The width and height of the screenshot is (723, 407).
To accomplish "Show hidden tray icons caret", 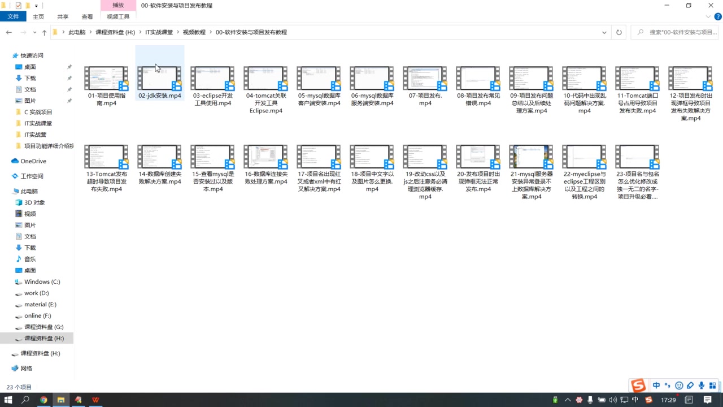I will pyautogui.click(x=568, y=400).
